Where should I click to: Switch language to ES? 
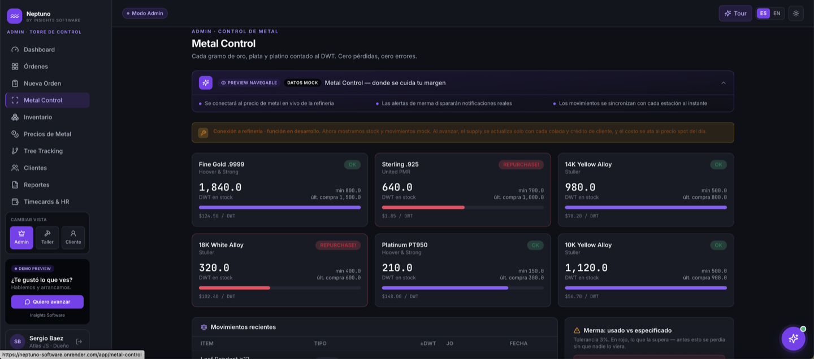[763, 14]
